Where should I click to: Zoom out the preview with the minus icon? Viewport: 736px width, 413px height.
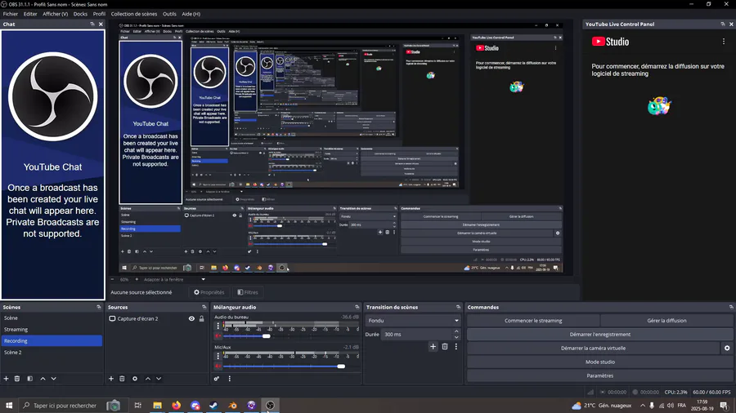tap(112, 279)
